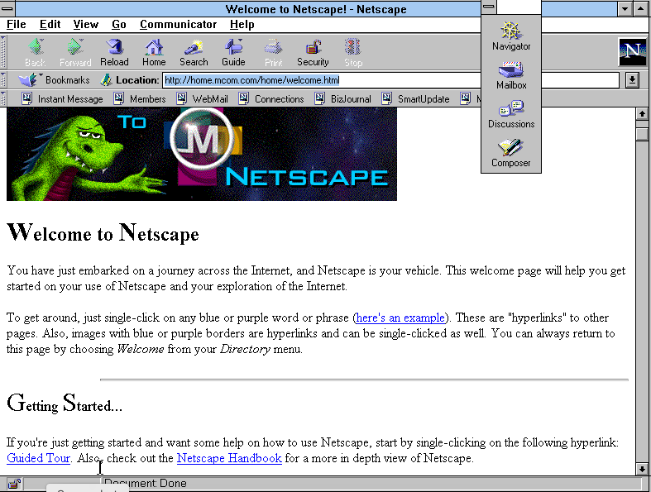The height and width of the screenshot is (492, 651).
Task: Open the component bar control menu
Action: point(489,7)
